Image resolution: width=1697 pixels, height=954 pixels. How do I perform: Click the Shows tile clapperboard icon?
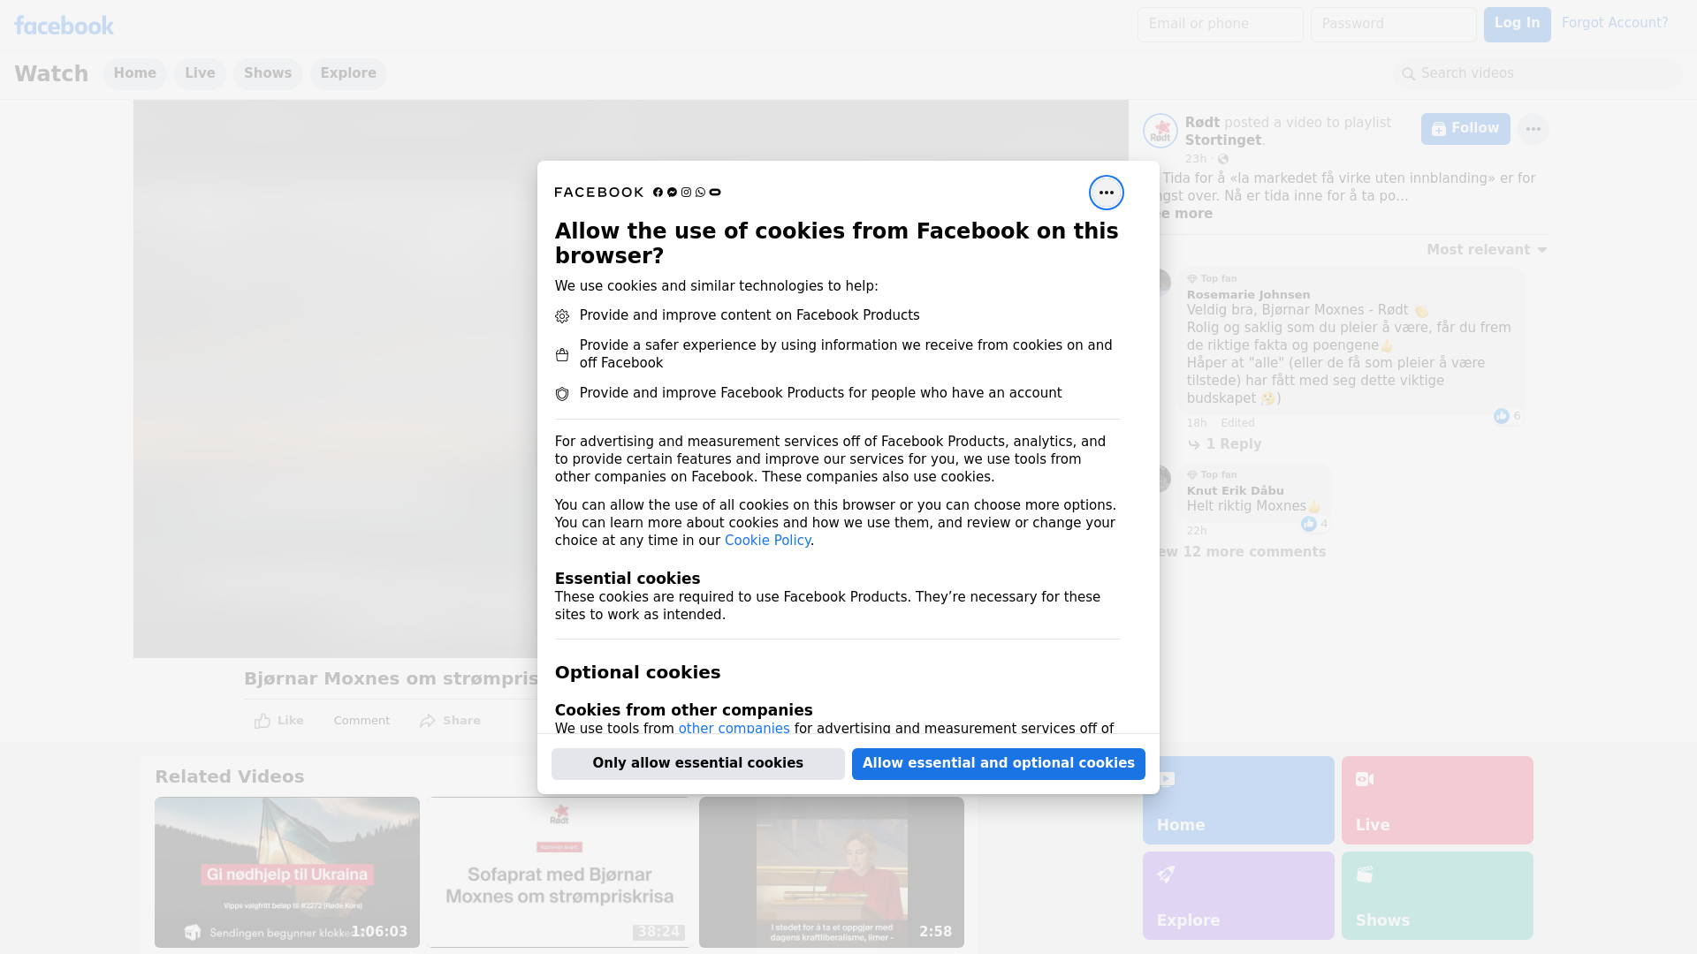[x=1365, y=874]
